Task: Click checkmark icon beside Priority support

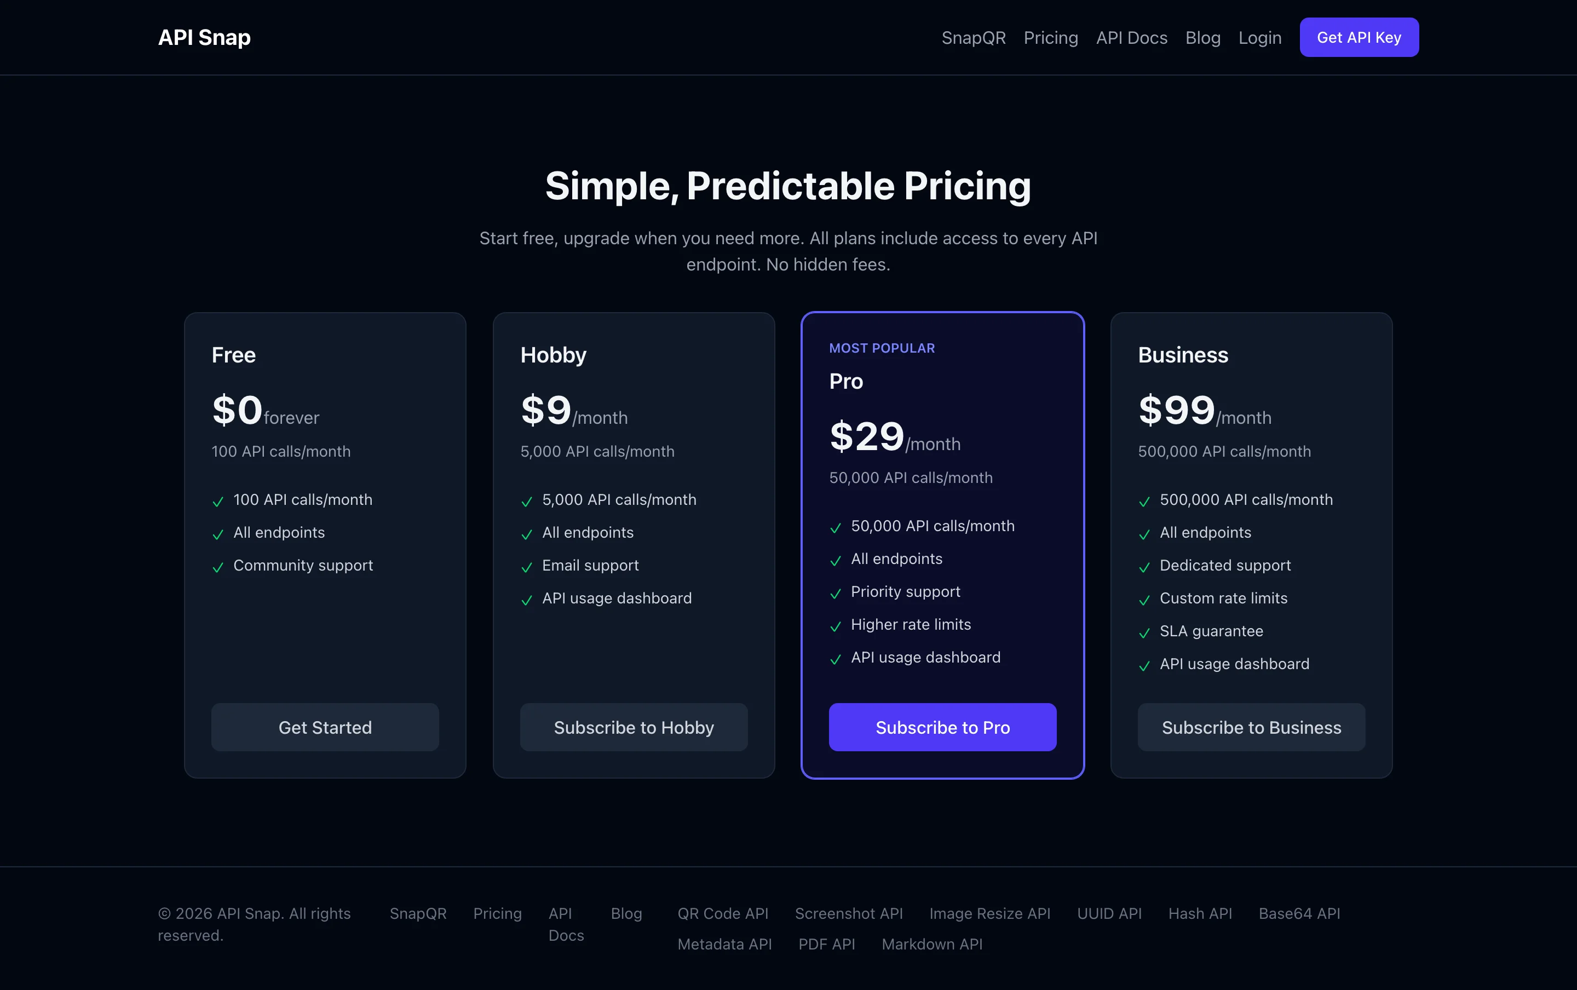Action: (x=836, y=593)
